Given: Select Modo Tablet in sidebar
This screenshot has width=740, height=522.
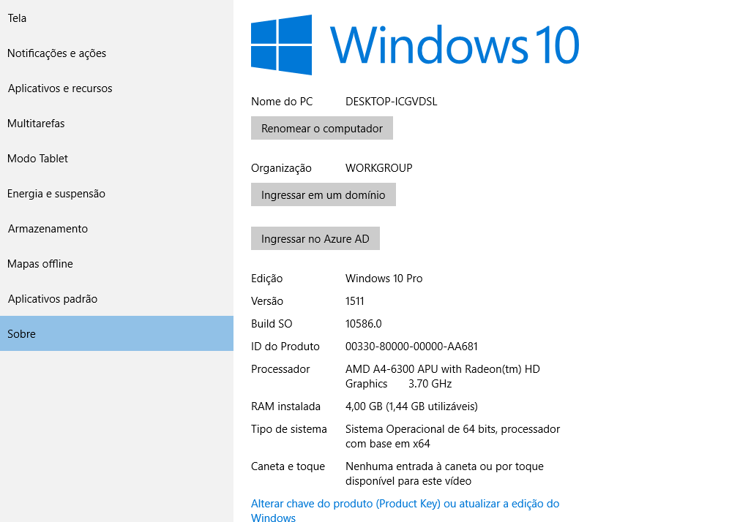Looking at the screenshot, I should [116, 159].
